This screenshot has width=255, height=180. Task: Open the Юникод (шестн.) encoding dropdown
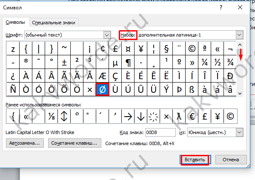pyautogui.click(x=239, y=132)
